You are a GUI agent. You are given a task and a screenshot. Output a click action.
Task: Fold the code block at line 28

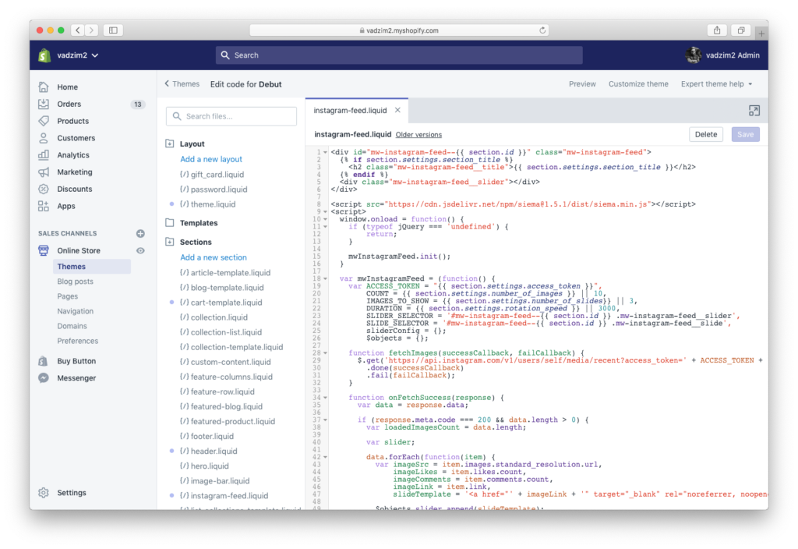point(325,353)
